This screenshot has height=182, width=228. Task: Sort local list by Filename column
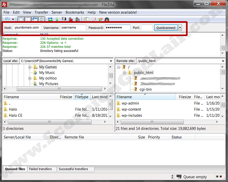pyautogui.click(x=28, y=97)
